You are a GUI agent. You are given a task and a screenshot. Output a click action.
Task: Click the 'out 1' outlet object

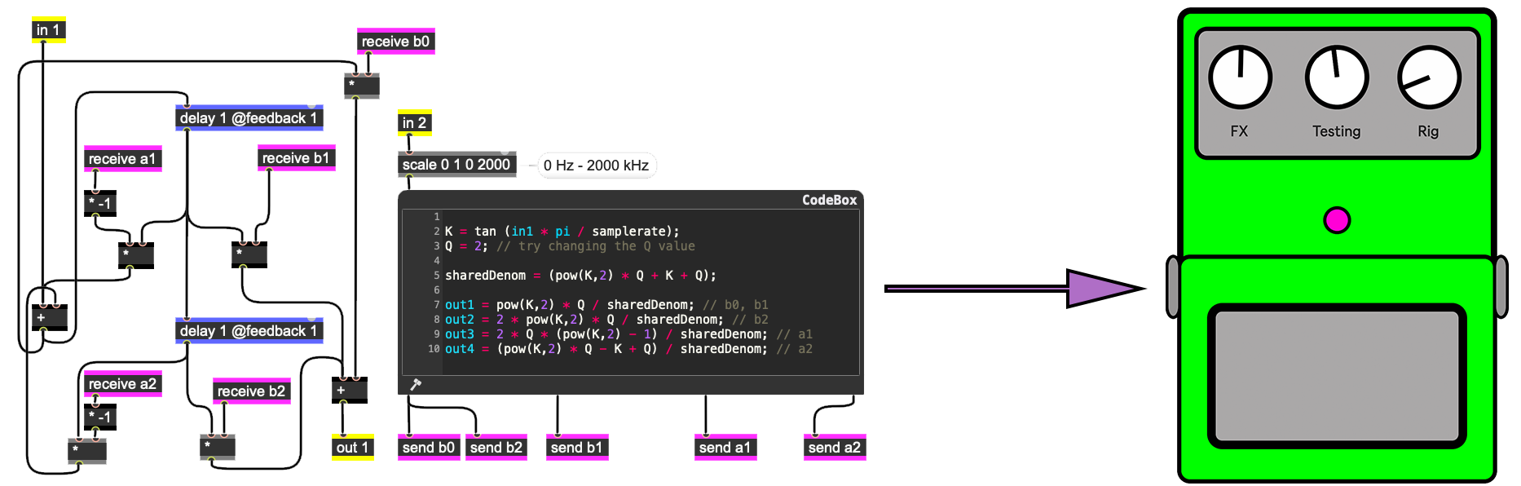tap(352, 448)
